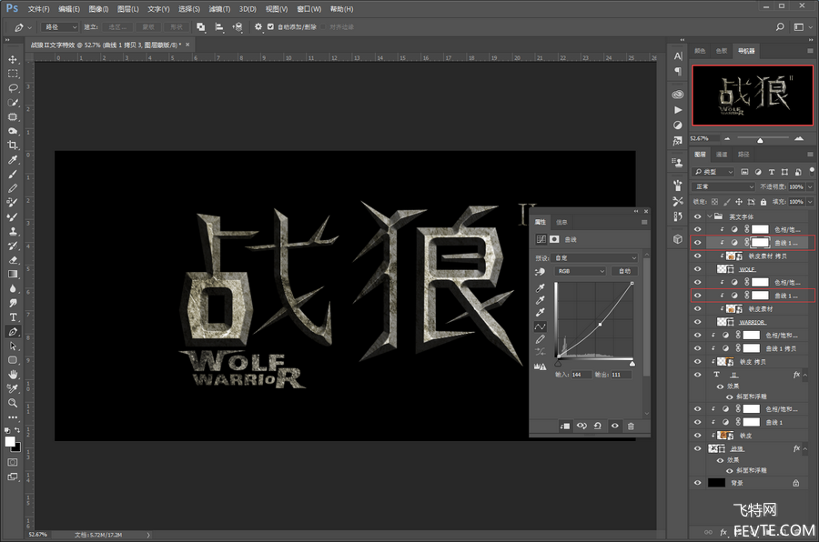Click the white point slider under curve
Image resolution: width=819 pixels, height=542 pixels.
click(632, 364)
